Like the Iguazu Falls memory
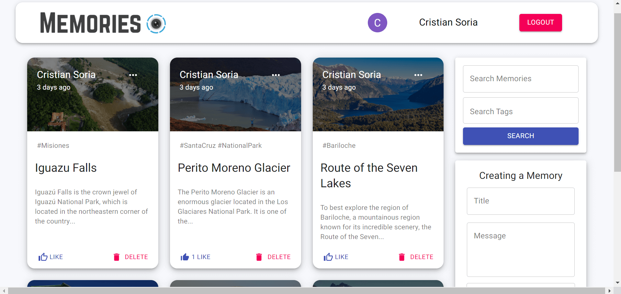The height and width of the screenshot is (294, 621). point(51,257)
